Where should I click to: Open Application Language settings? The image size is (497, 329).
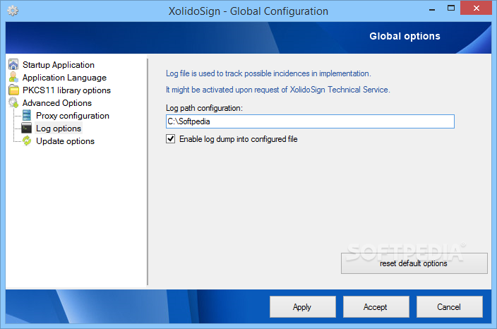click(x=64, y=78)
